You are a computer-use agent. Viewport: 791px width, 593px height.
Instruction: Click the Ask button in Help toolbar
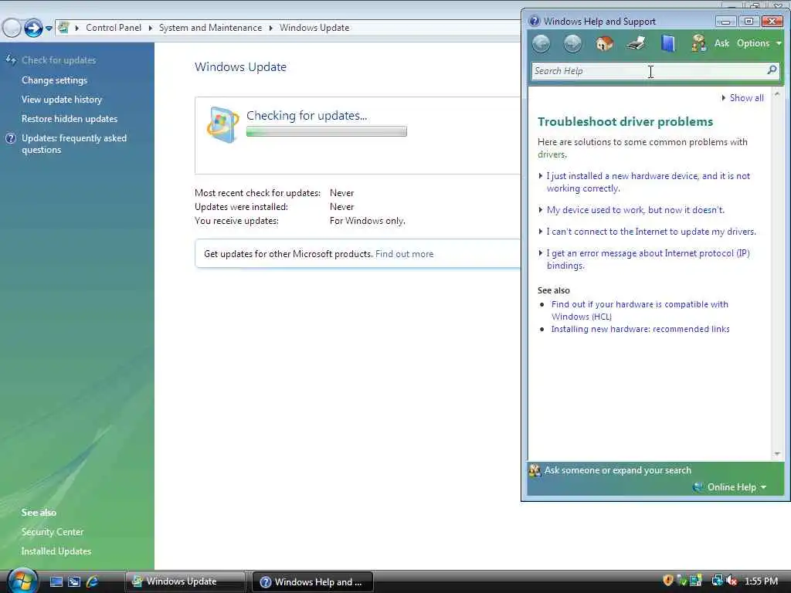tap(721, 43)
